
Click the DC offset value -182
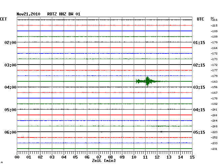point(214,104)
